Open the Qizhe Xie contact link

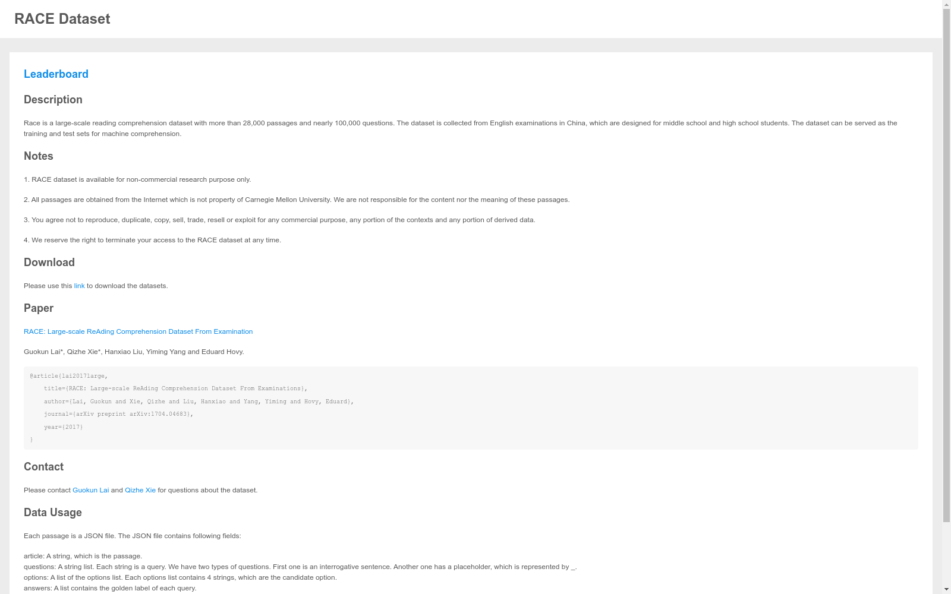pos(140,490)
